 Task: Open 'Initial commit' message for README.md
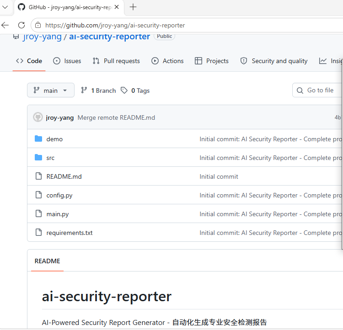click(x=219, y=176)
